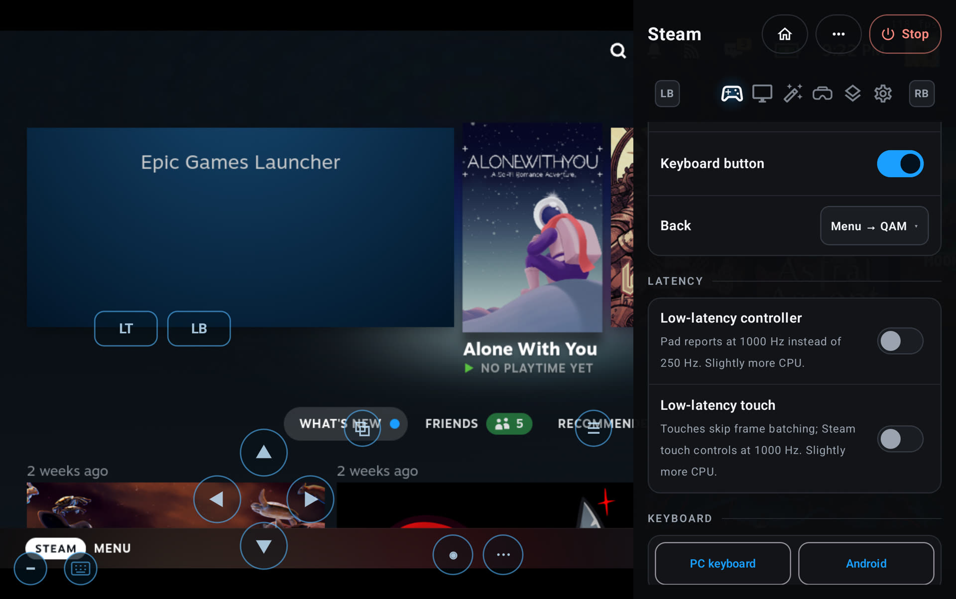
Task: Tap the on-screen LT trigger button
Action: pyautogui.click(x=126, y=328)
